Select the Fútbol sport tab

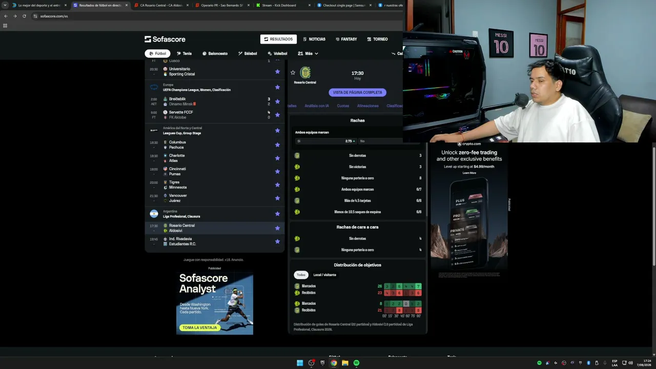click(x=157, y=53)
